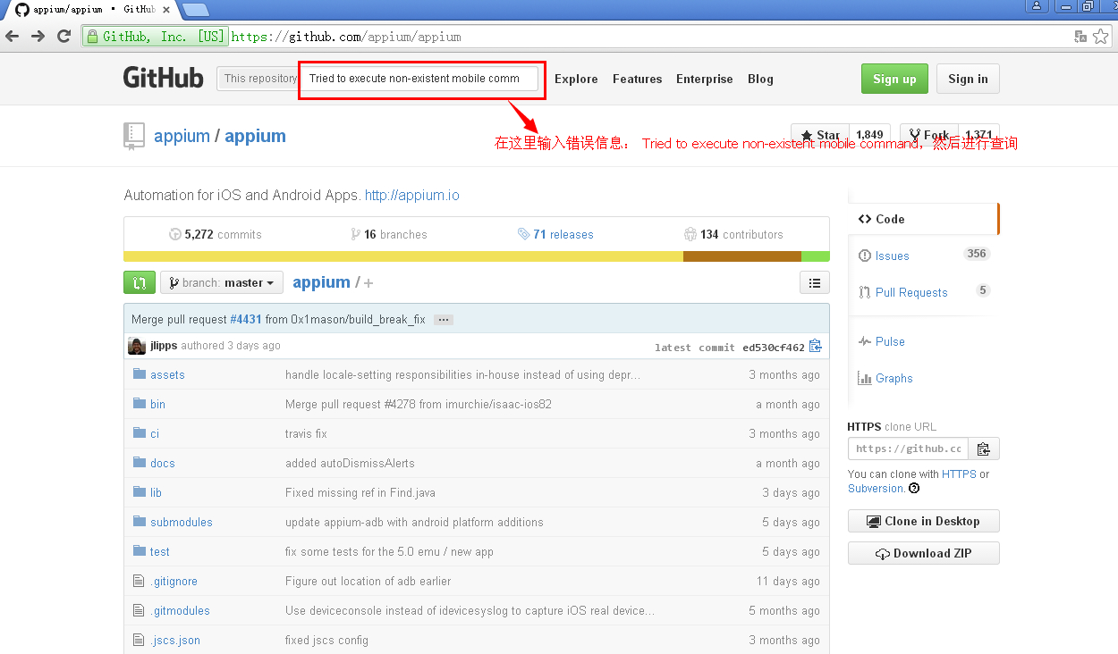
Task: Select the Code tab in sidebar
Action: 923,219
